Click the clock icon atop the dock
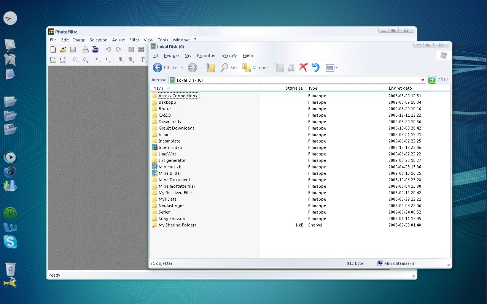The height and width of the screenshot is (304, 487). pos(10,18)
